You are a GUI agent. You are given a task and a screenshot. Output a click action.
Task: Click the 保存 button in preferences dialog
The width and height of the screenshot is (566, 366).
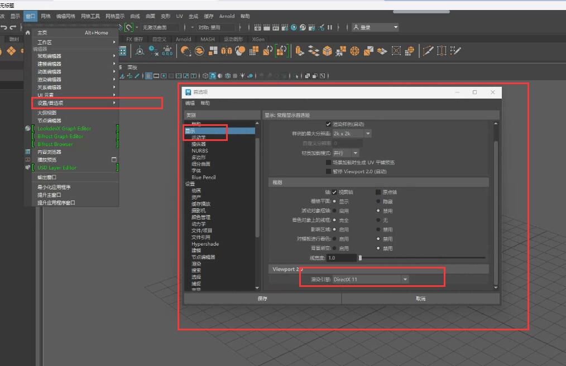262,299
